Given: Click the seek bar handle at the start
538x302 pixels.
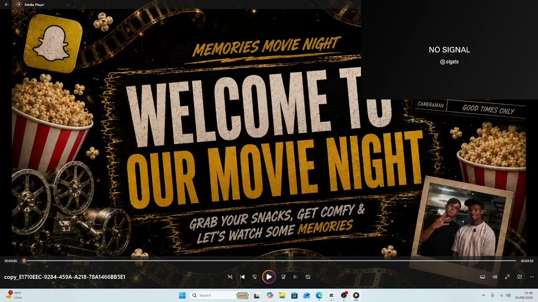Looking at the screenshot, I should pos(24,261).
